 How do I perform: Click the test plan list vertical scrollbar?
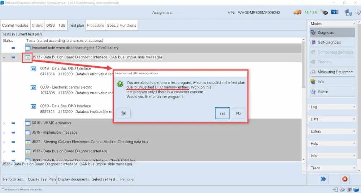(304, 99)
